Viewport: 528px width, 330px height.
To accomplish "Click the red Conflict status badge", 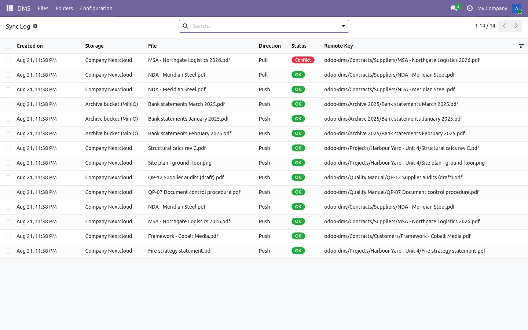I will point(303,60).
